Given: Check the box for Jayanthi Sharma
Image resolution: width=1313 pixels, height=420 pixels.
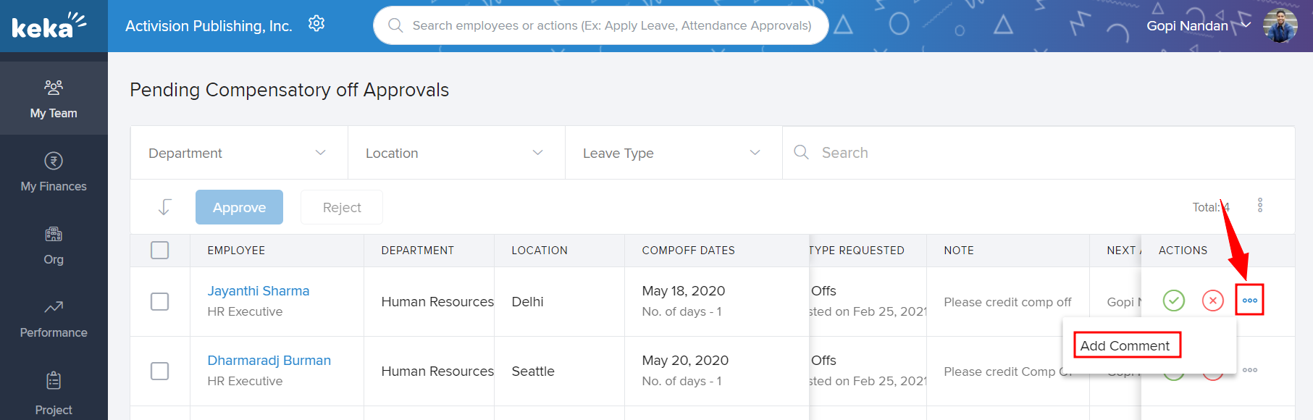Looking at the screenshot, I should 160,302.
